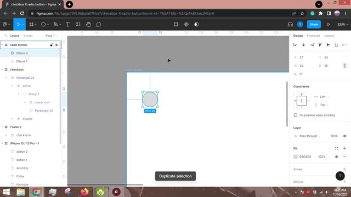Select the checkbox X radio button browser tab

tap(33, 4)
